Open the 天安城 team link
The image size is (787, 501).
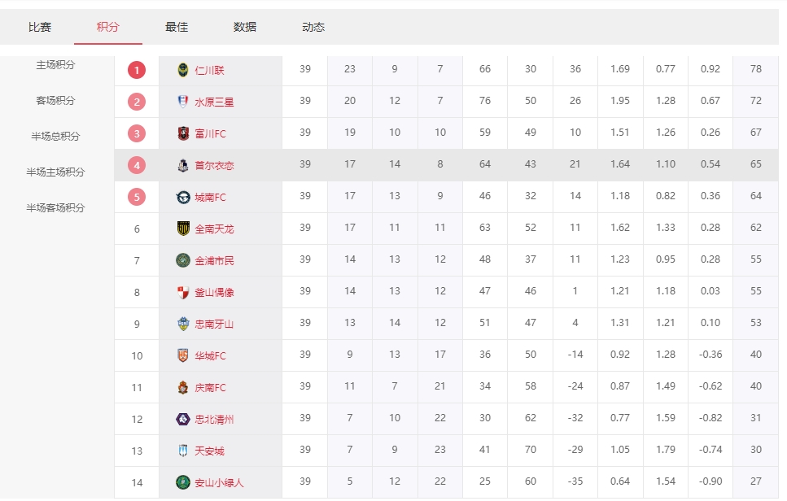pos(209,451)
